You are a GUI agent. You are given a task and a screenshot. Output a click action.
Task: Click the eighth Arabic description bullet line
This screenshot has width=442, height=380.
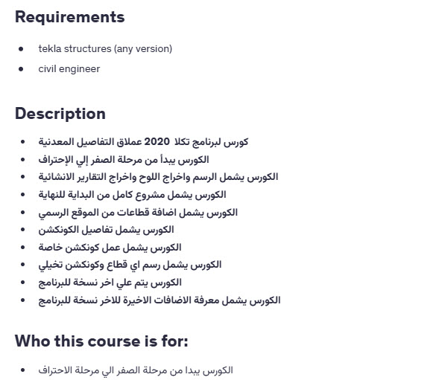click(x=130, y=265)
